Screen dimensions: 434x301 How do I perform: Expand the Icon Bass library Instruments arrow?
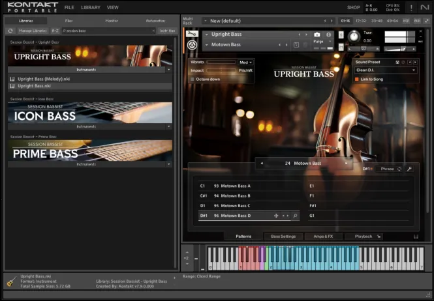[x=169, y=126]
